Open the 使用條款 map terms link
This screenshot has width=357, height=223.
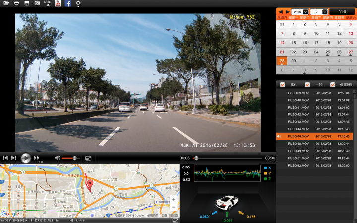coord(152,215)
